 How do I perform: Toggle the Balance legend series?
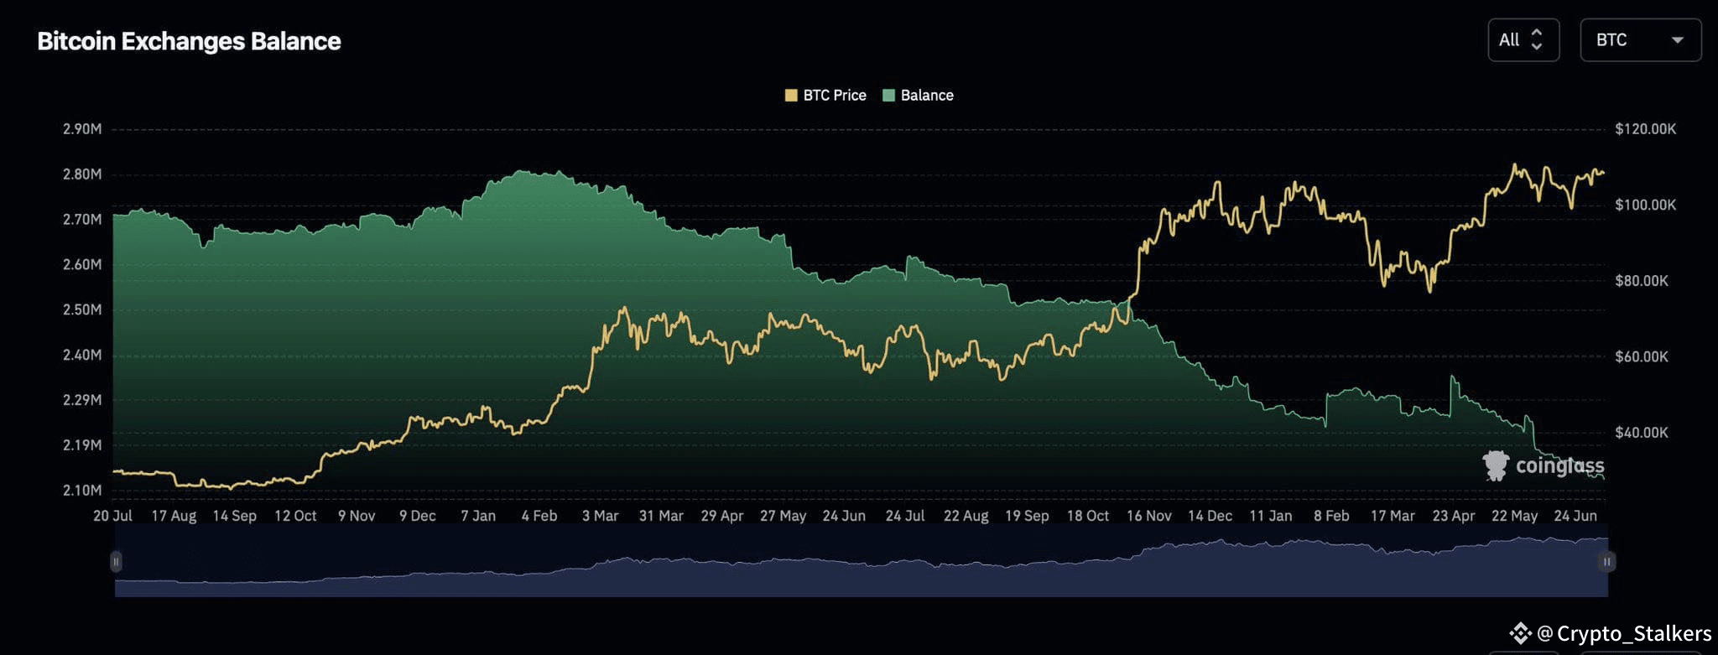919,96
